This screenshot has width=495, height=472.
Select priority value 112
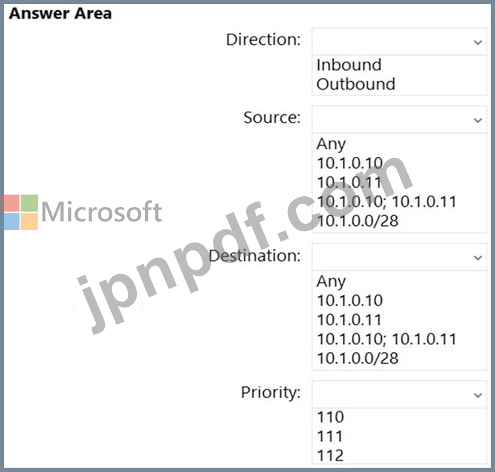click(330, 455)
